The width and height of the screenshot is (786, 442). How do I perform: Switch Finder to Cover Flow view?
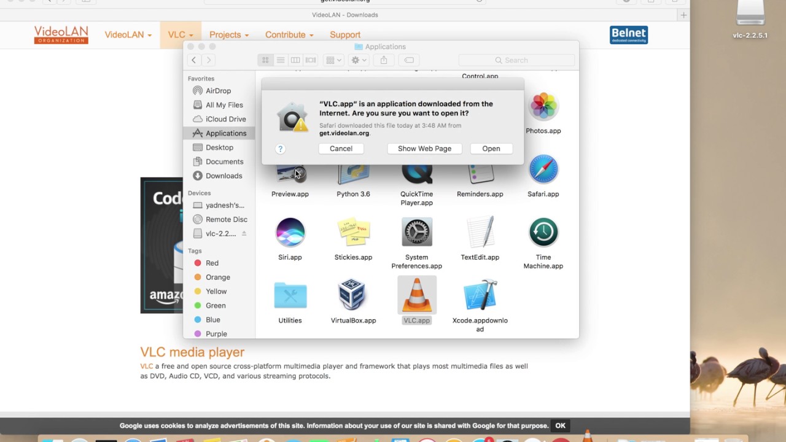tap(311, 60)
